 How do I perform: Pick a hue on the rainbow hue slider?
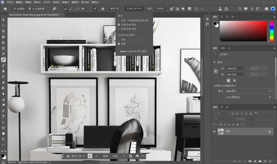tap(272, 31)
